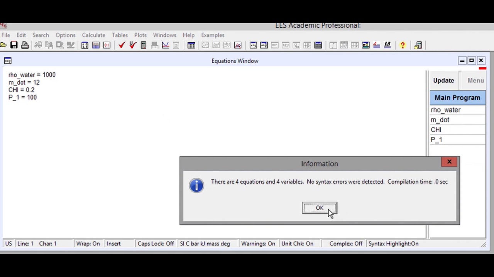Image resolution: width=494 pixels, height=277 pixels.
Task: Click equation line m_dot = 12
Action: click(24, 82)
